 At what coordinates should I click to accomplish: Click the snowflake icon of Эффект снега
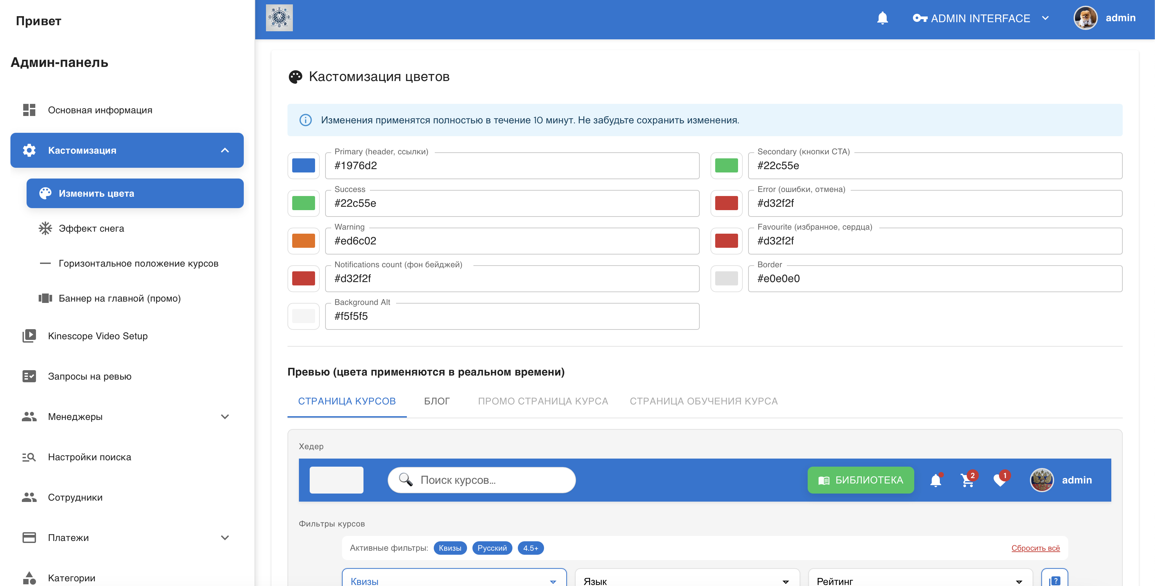coord(45,228)
